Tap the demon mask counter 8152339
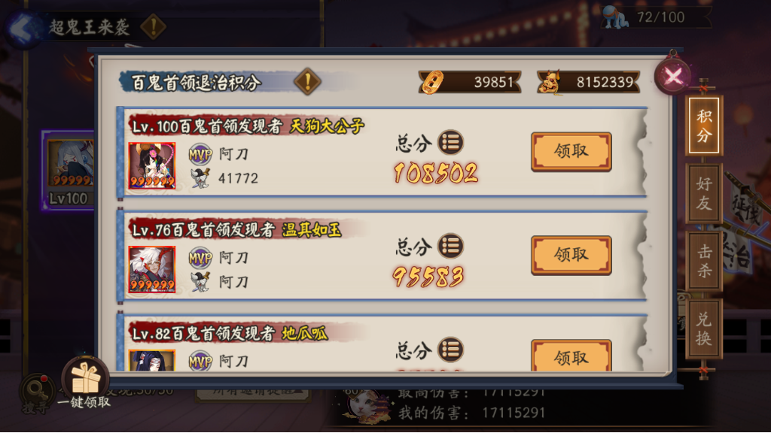The width and height of the screenshot is (771, 433). pos(588,82)
